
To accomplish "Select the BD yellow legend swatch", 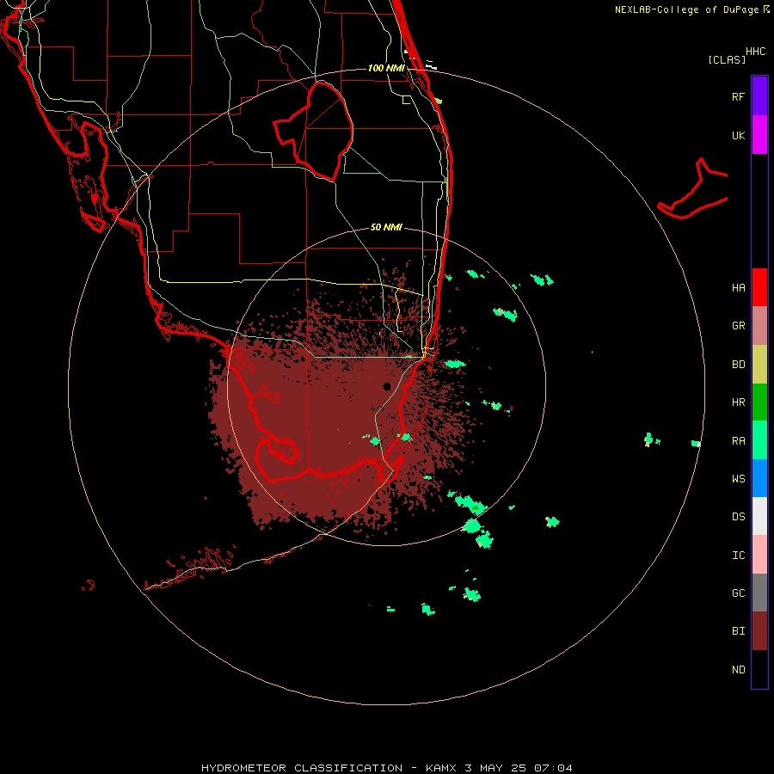I will (x=759, y=365).
